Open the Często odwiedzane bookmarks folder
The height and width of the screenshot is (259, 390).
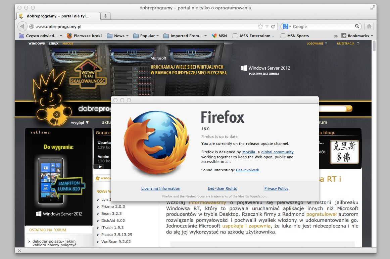click(41, 36)
